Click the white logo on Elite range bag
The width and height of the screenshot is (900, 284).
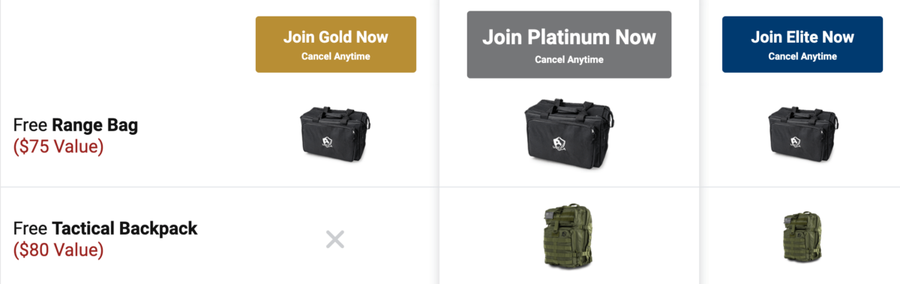(796, 140)
